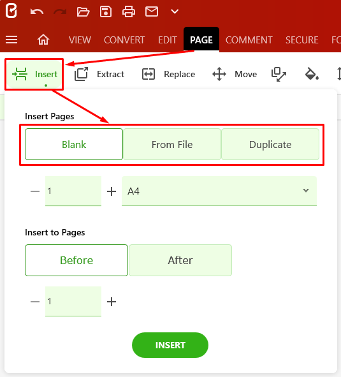
Task: Switch insert source to From File
Action: [x=172, y=144]
